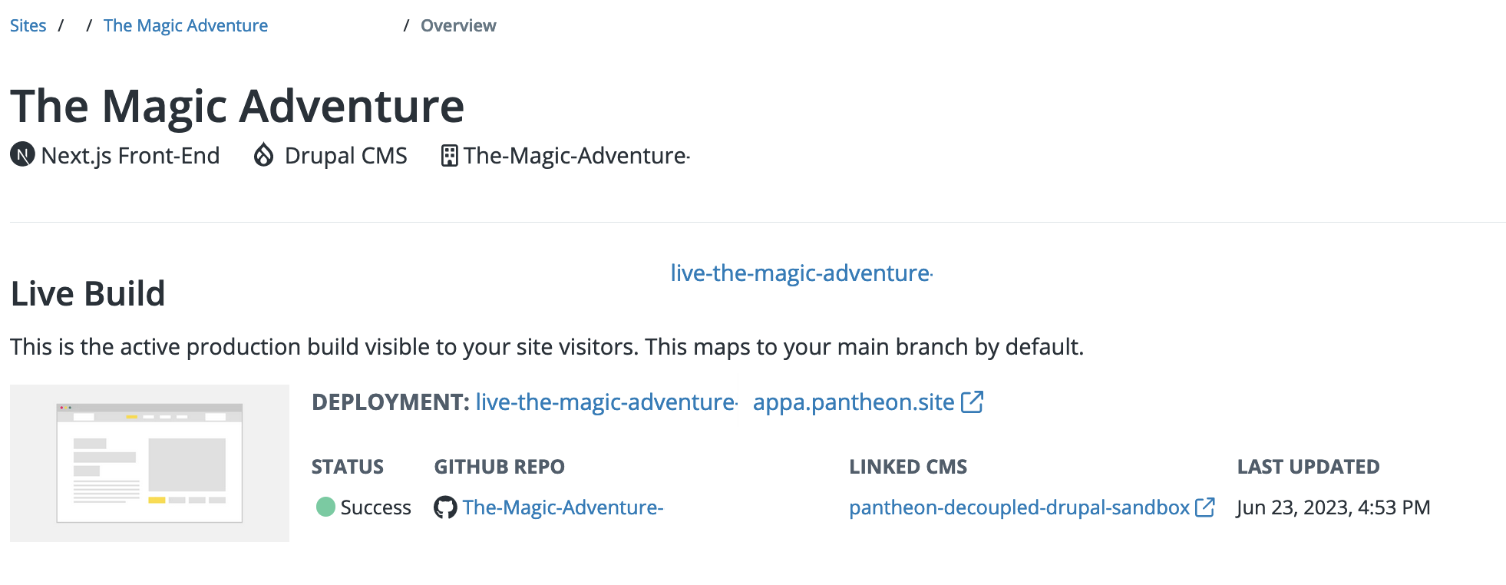Open the live-the-magic-adventure link above Live Build description
The width and height of the screenshot is (1506, 585).
[801, 273]
